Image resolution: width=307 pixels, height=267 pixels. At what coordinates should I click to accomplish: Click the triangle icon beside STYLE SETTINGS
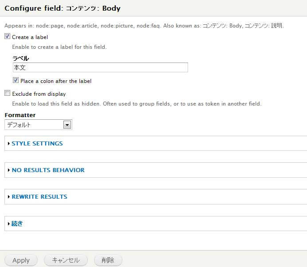click(x=8, y=144)
